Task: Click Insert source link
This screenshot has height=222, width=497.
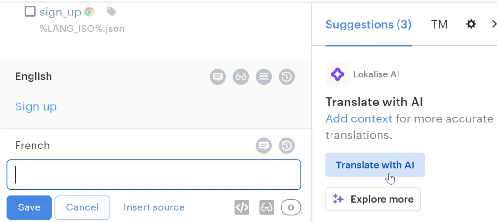Action: tap(154, 207)
